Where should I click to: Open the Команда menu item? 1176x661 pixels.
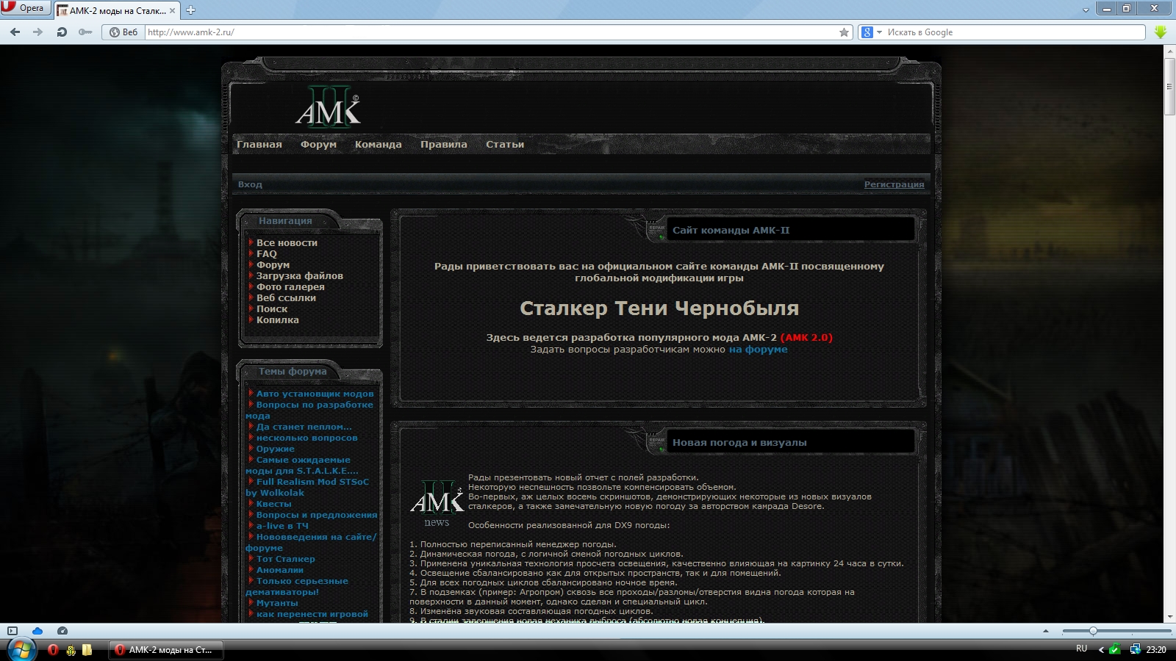[x=379, y=145]
